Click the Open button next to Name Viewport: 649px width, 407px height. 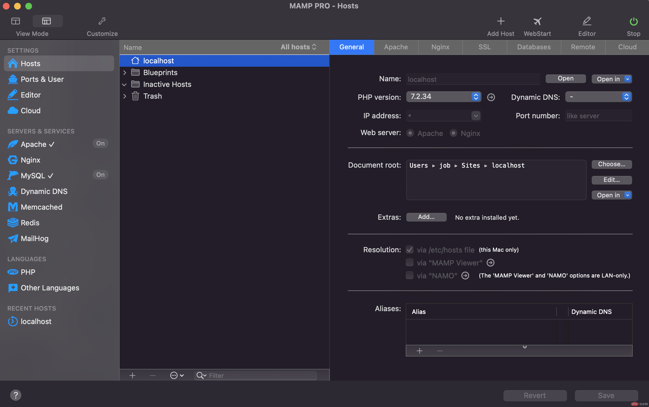point(566,79)
